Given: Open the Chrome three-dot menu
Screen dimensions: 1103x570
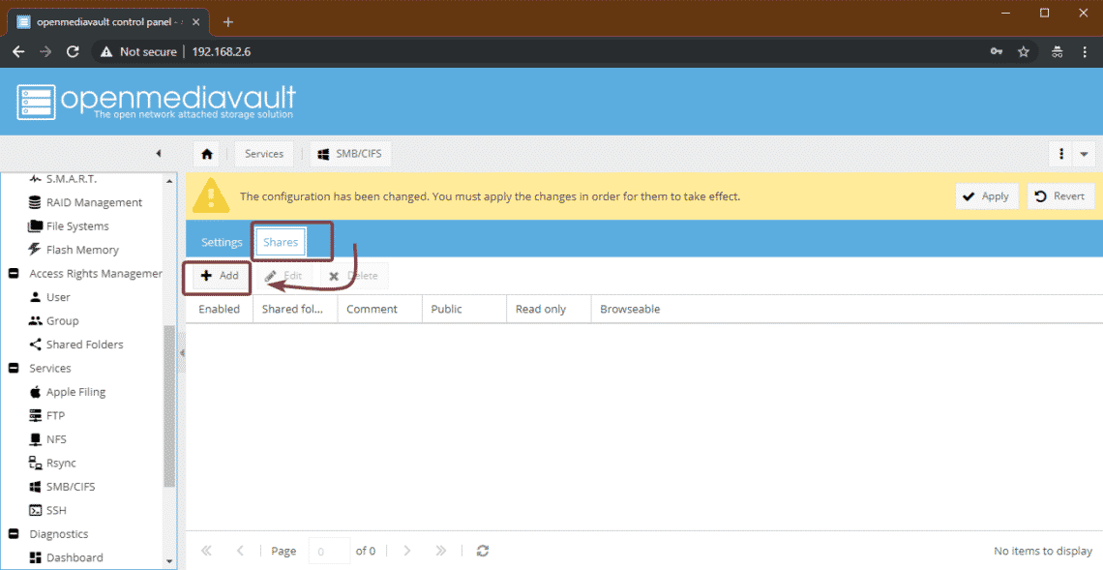Looking at the screenshot, I should pyautogui.click(x=1084, y=51).
